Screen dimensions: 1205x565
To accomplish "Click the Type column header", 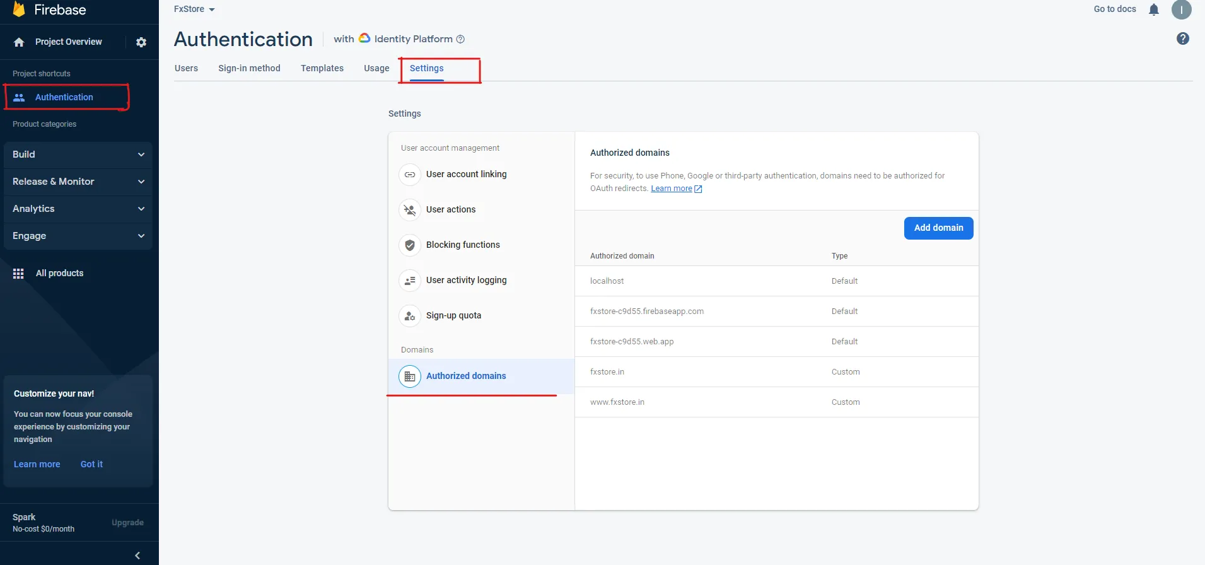I will tap(839, 256).
